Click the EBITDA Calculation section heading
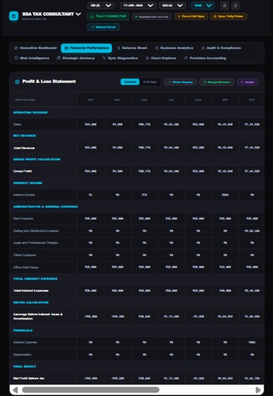Screen dimensions: 273x396 31,303
